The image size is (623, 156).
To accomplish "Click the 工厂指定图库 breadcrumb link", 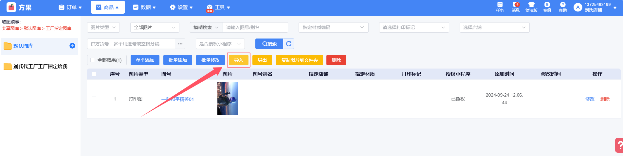I will (59, 28).
